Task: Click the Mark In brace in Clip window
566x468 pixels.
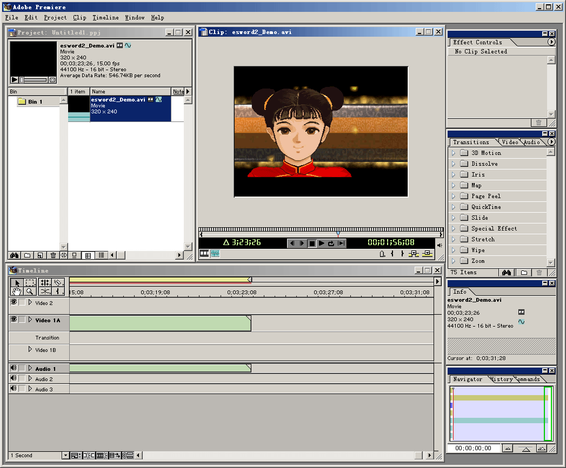Action: [x=392, y=254]
